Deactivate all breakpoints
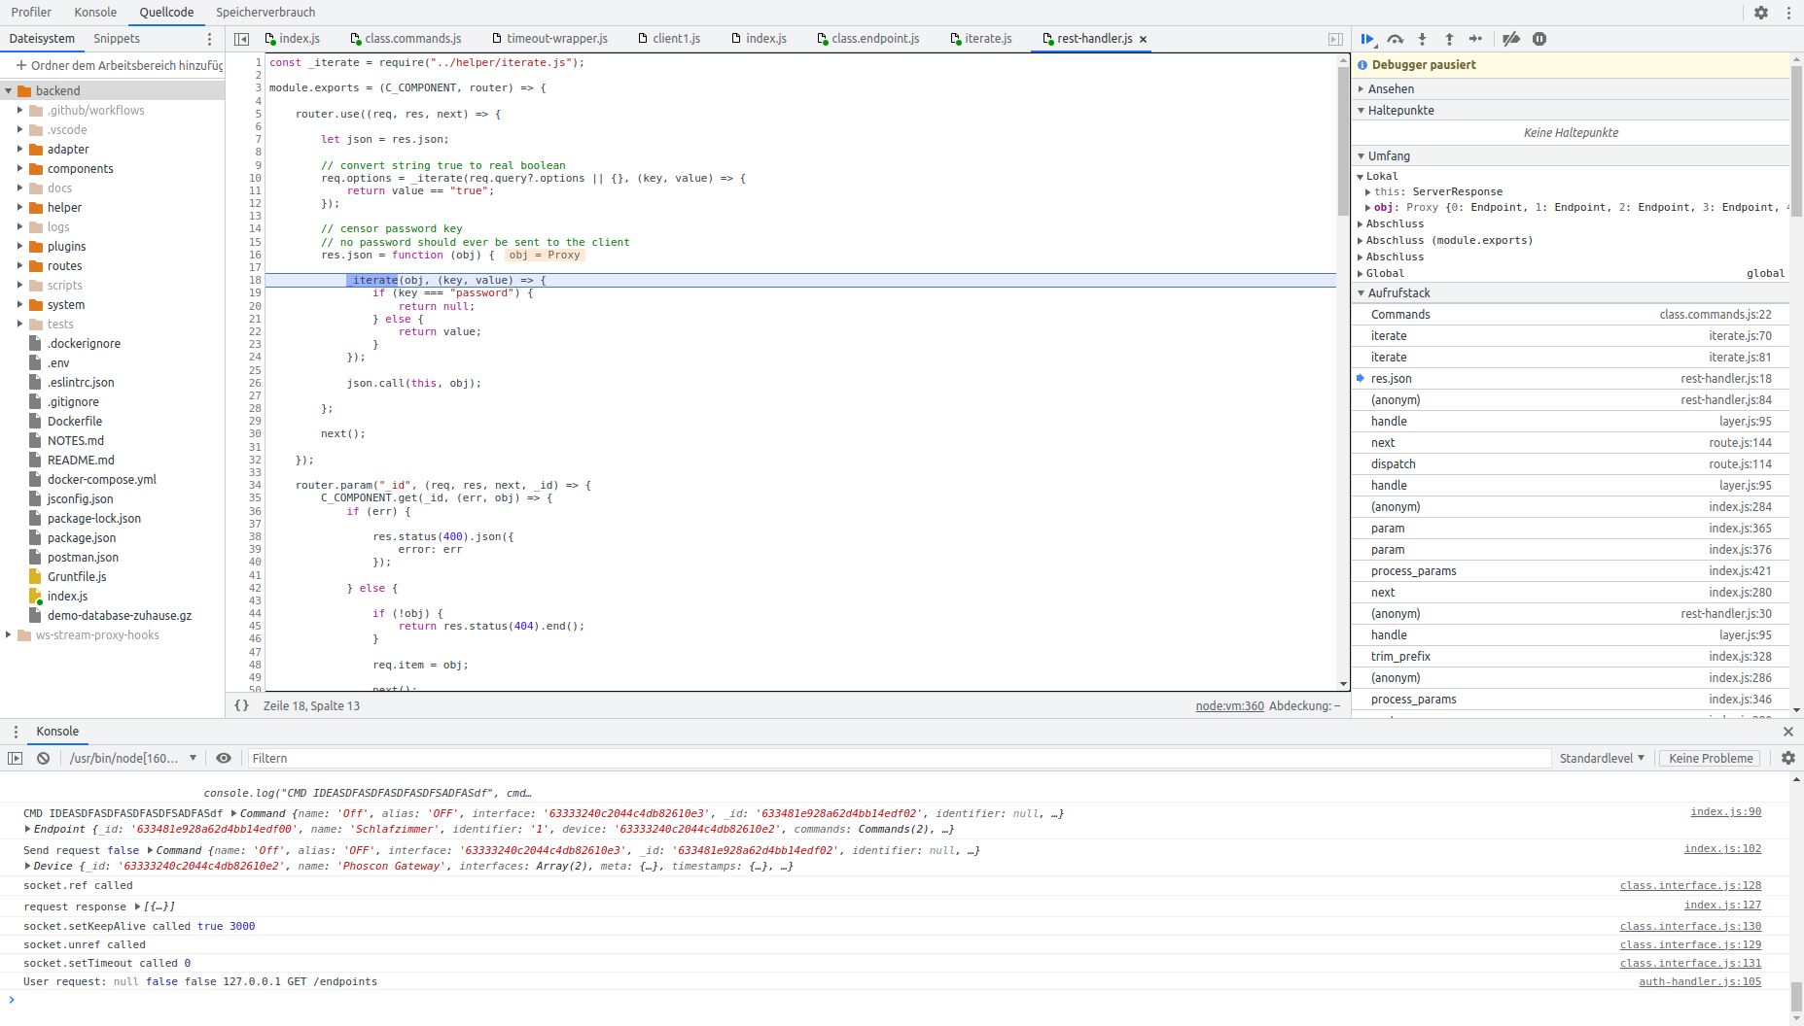Viewport: 1804px width, 1026px height. coord(1510,39)
